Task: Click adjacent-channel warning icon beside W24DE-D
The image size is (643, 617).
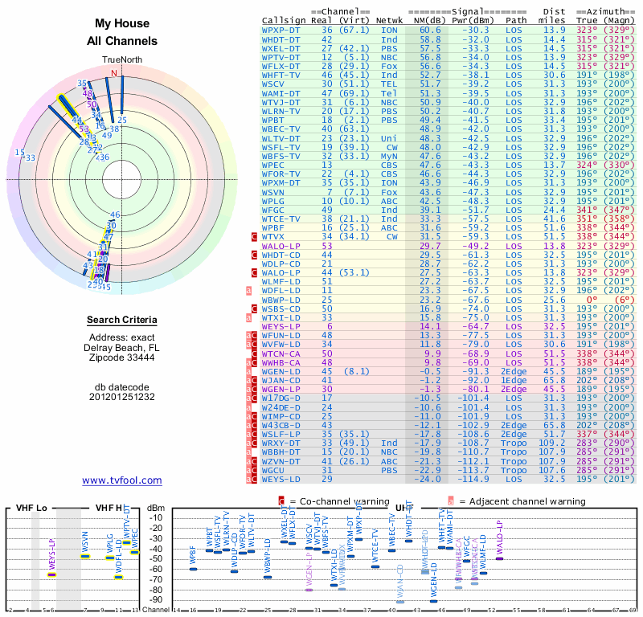Action: click(x=248, y=407)
